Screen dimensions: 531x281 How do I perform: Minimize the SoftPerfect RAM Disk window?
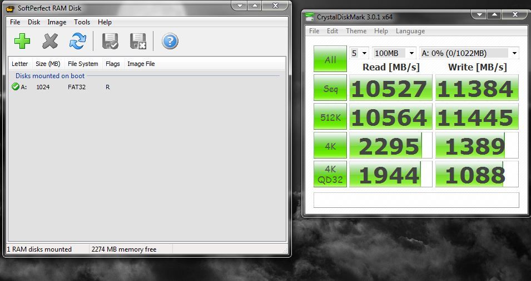(240, 6)
